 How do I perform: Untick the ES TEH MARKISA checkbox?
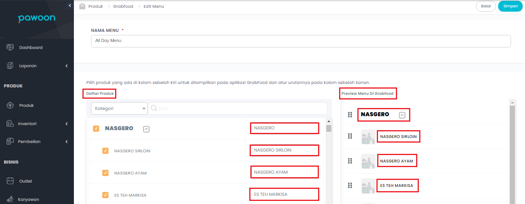pos(105,195)
